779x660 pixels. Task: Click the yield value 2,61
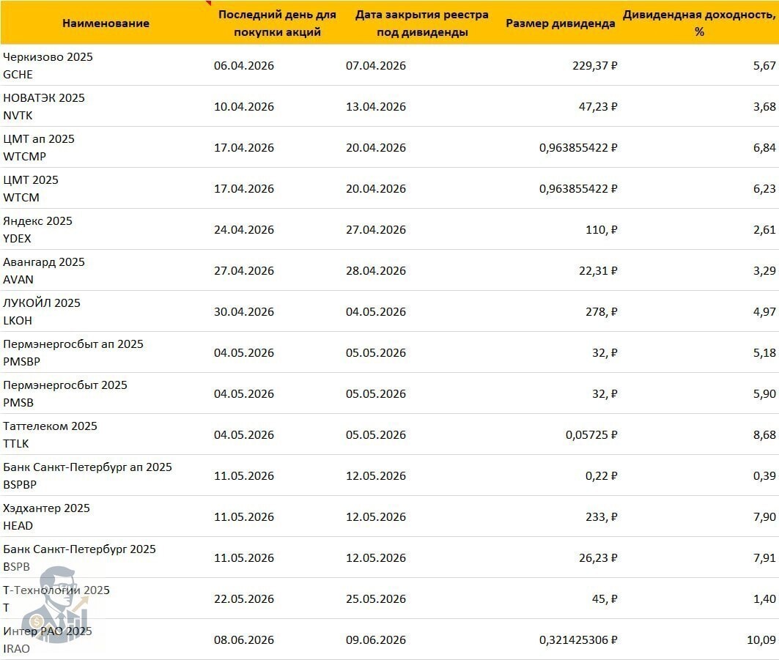pyautogui.click(x=764, y=230)
